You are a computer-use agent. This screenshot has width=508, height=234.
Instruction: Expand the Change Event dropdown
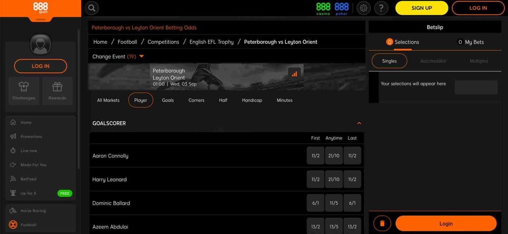click(119, 56)
